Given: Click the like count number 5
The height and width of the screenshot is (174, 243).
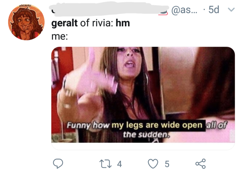Looking at the screenshot, I should point(167,164).
